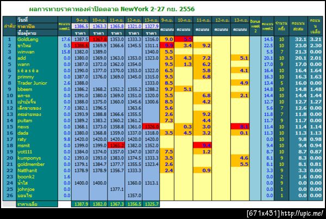Select the msmit name cell
The height and width of the screenshot is (219, 326).
point(37,145)
